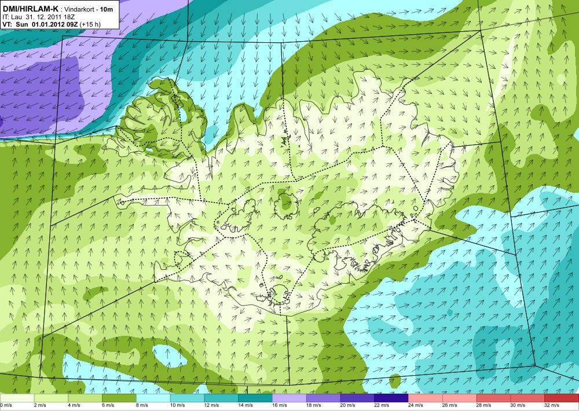Pick the palest 0–2 m/s legend swatch
Screen dimensions: 579x411
pos(17,398)
